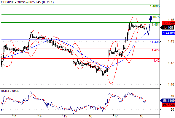175x118 pixels.
Task: Click date 14 on the time axis
Action: [x=40, y=116]
